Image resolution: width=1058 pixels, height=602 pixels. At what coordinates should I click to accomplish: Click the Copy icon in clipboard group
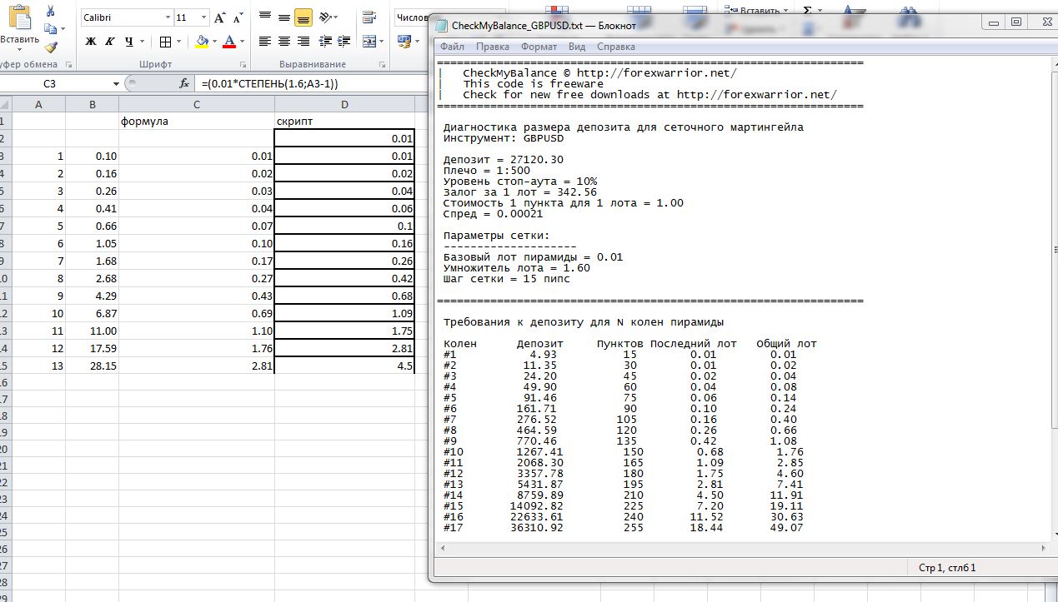point(51,29)
